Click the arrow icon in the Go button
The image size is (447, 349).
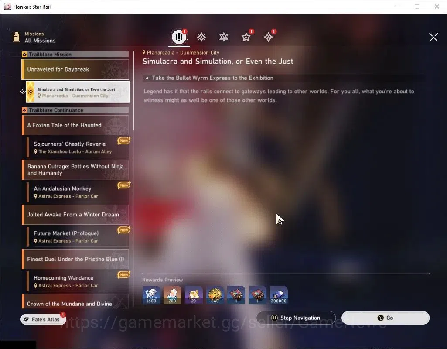click(380, 318)
